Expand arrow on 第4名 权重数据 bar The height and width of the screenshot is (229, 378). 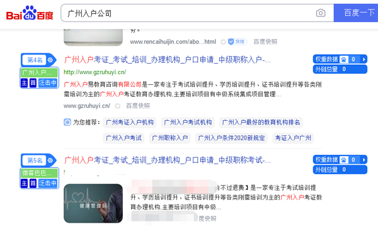pos(364,59)
